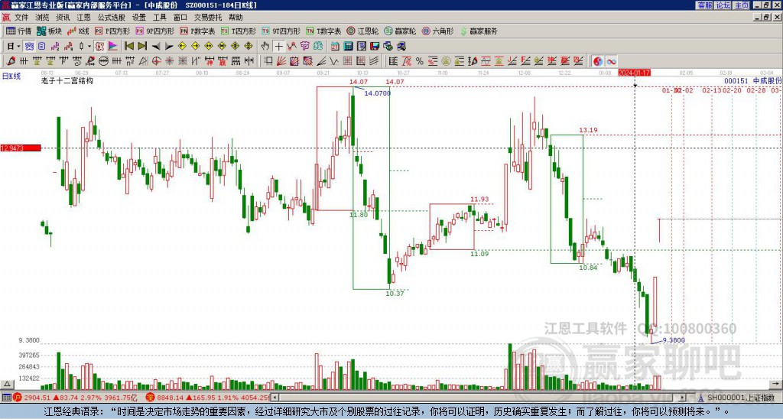Open the 9P四方形 tool

point(155,31)
